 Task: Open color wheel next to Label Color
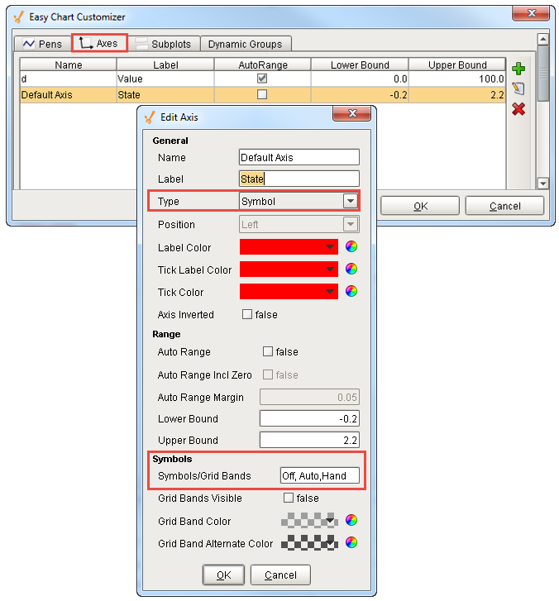[351, 247]
